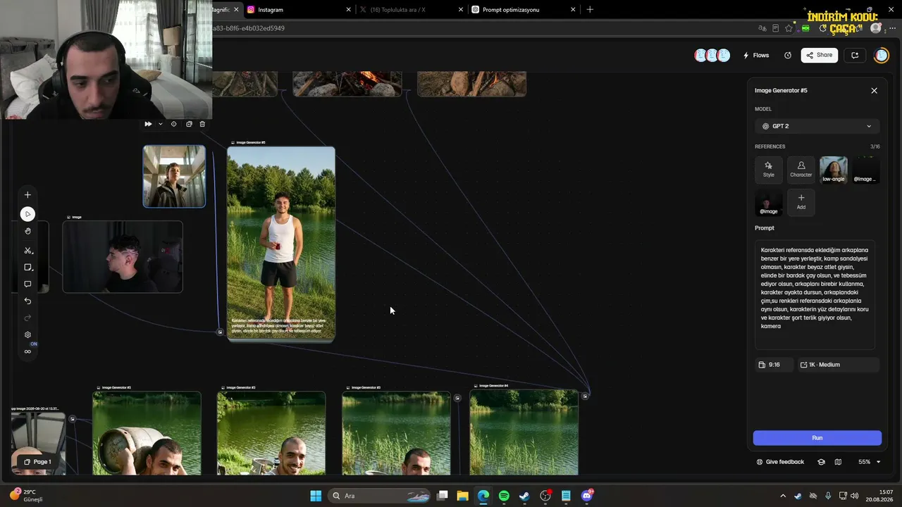
Task: Add a Style reference
Action: 768,170
